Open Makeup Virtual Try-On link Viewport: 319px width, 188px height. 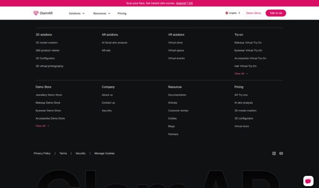coord(248,43)
